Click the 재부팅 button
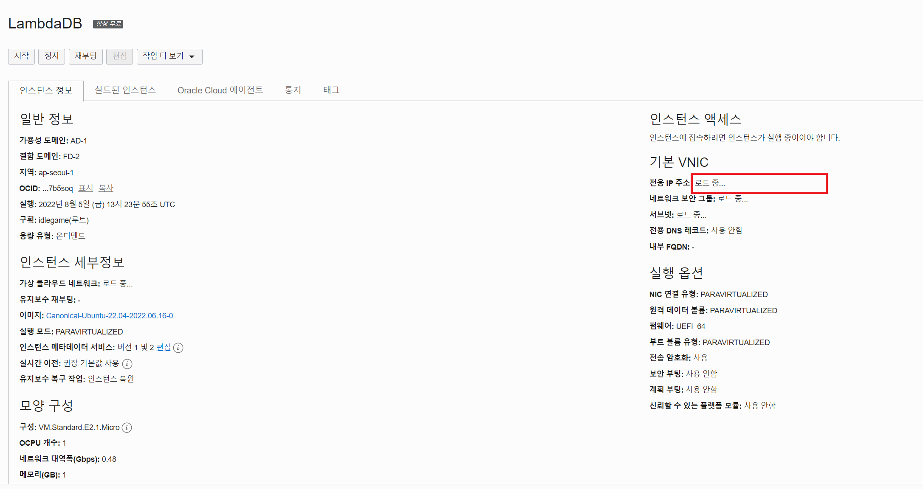 [85, 56]
